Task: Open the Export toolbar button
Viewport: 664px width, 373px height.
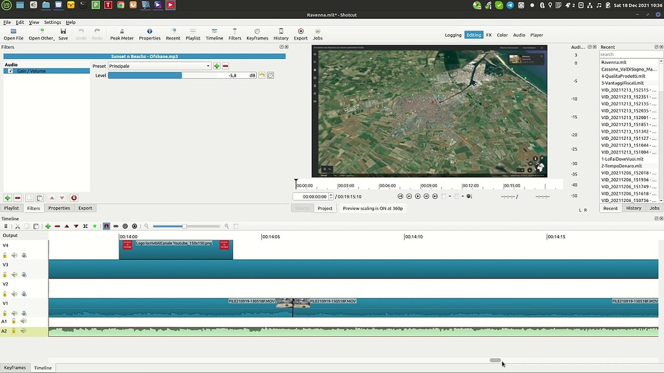Action: 300,34
